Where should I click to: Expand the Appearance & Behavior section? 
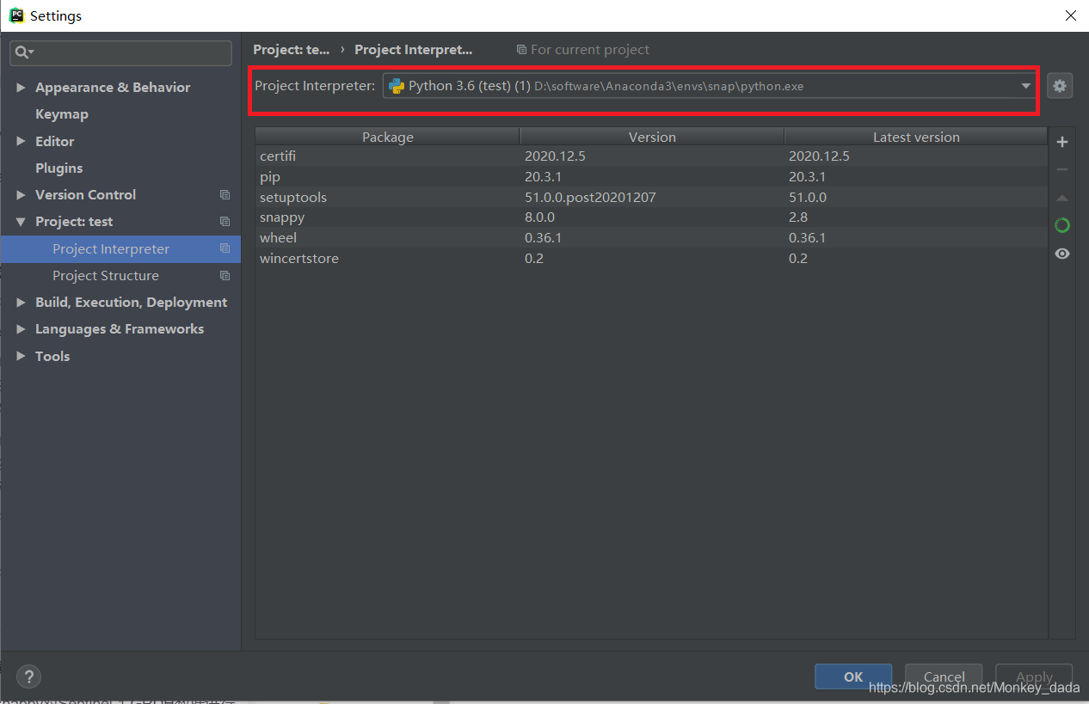click(x=21, y=88)
